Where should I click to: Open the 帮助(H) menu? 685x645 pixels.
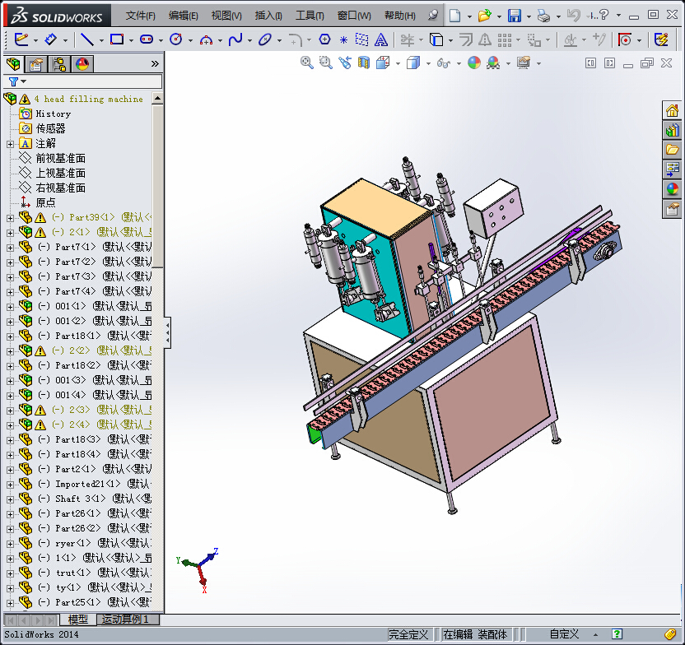coord(400,16)
